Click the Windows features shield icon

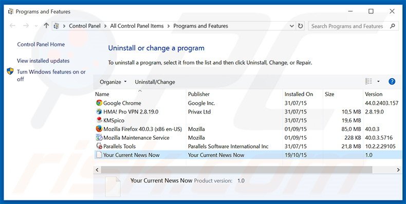coord(10,71)
